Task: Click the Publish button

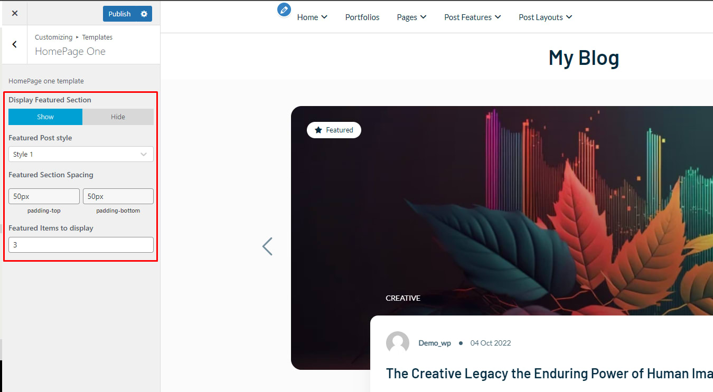Action: point(119,14)
